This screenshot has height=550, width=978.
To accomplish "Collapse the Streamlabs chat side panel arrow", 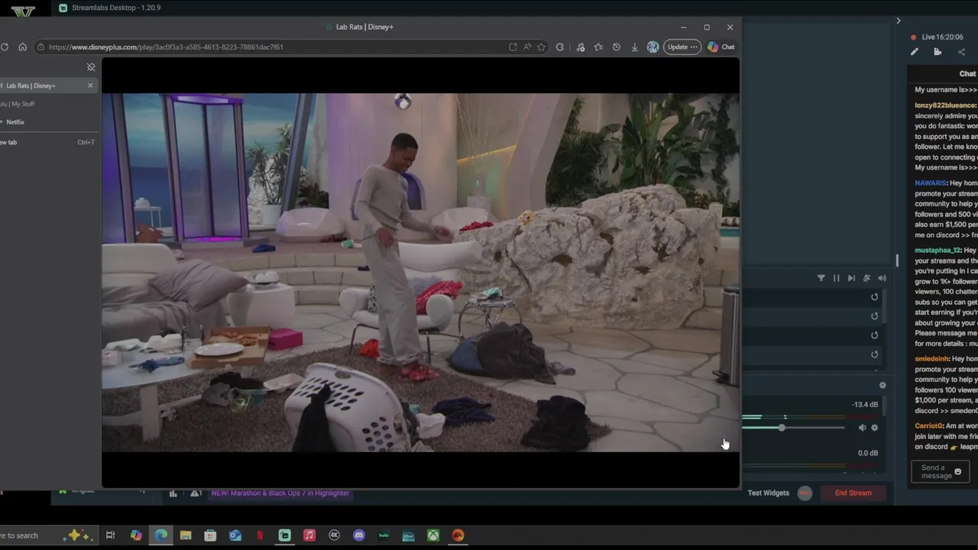I will 899,21.
